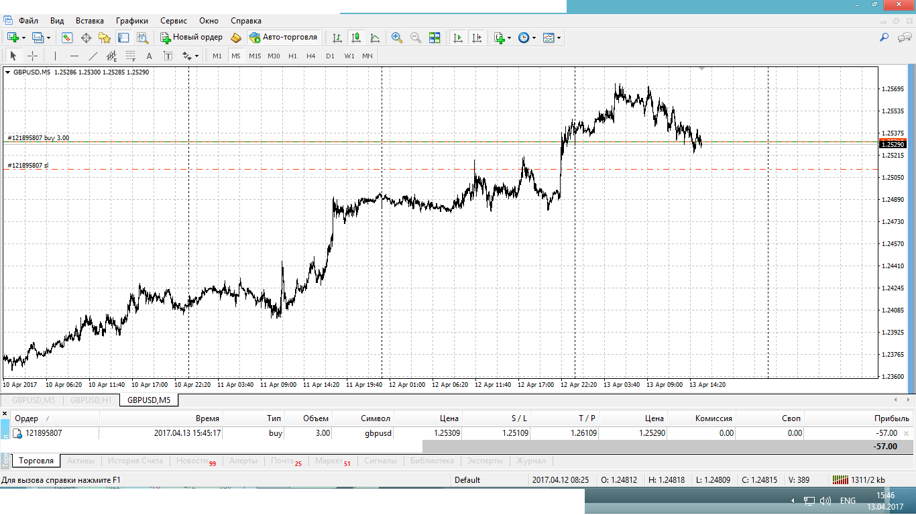The width and height of the screenshot is (916, 515).
Task: Enable chart auto-scroll
Action: tap(458, 38)
